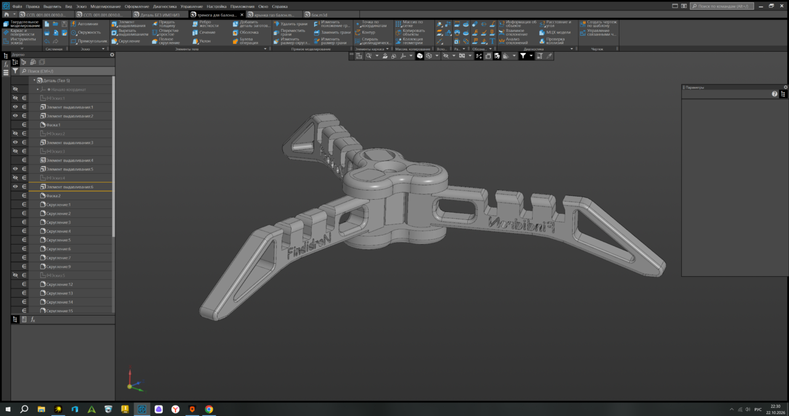
Task: Start the Элемент выдавливания extrude command
Action: click(x=129, y=24)
